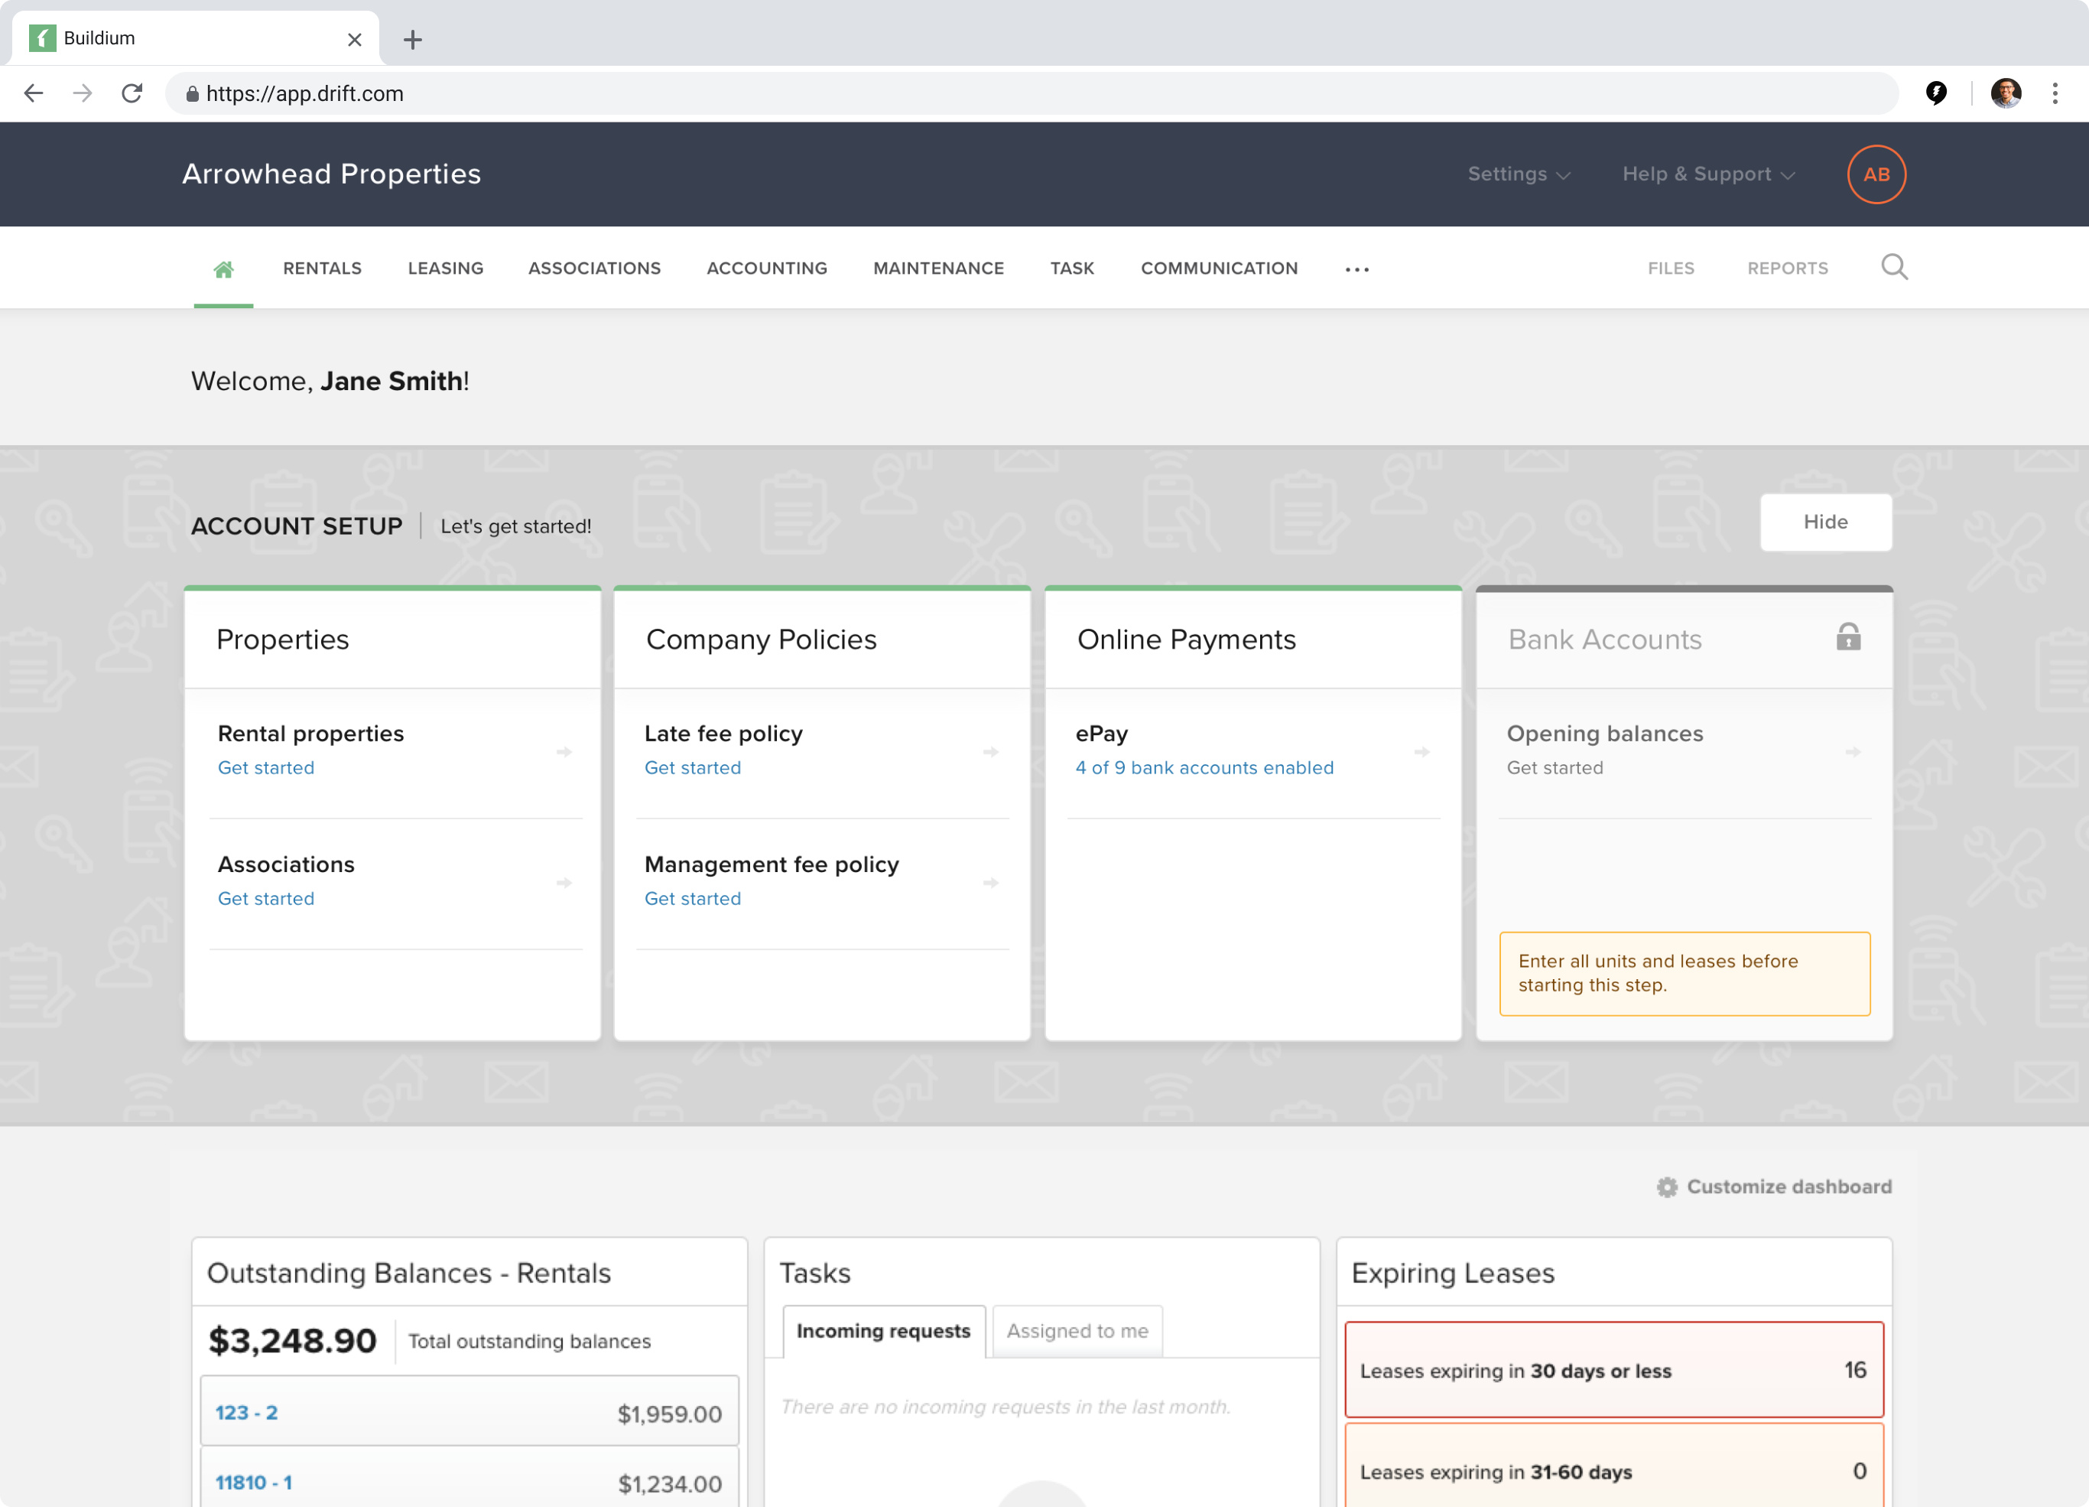Click the Customize dashboard gear icon
This screenshot has width=2089, height=1507.
1666,1186
